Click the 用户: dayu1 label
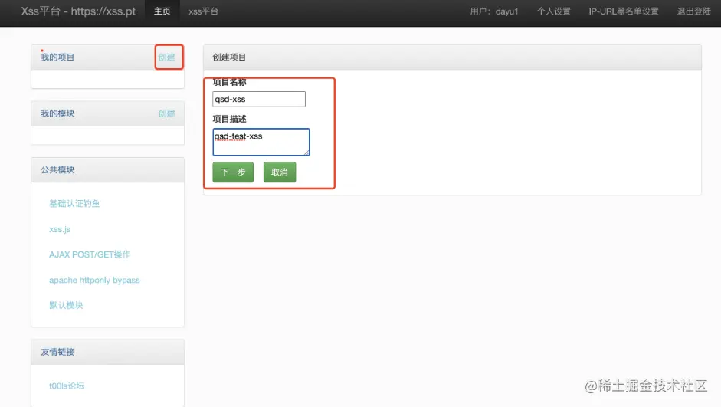This screenshot has width=721, height=407. click(494, 11)
